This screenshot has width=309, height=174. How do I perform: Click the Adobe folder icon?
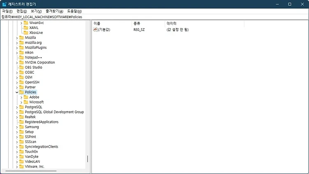tap(26, 97)
